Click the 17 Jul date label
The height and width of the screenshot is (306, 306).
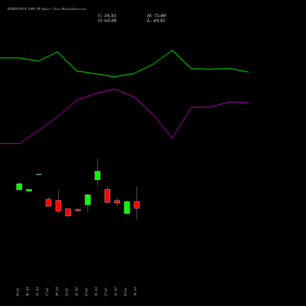(x=47, y=292)
